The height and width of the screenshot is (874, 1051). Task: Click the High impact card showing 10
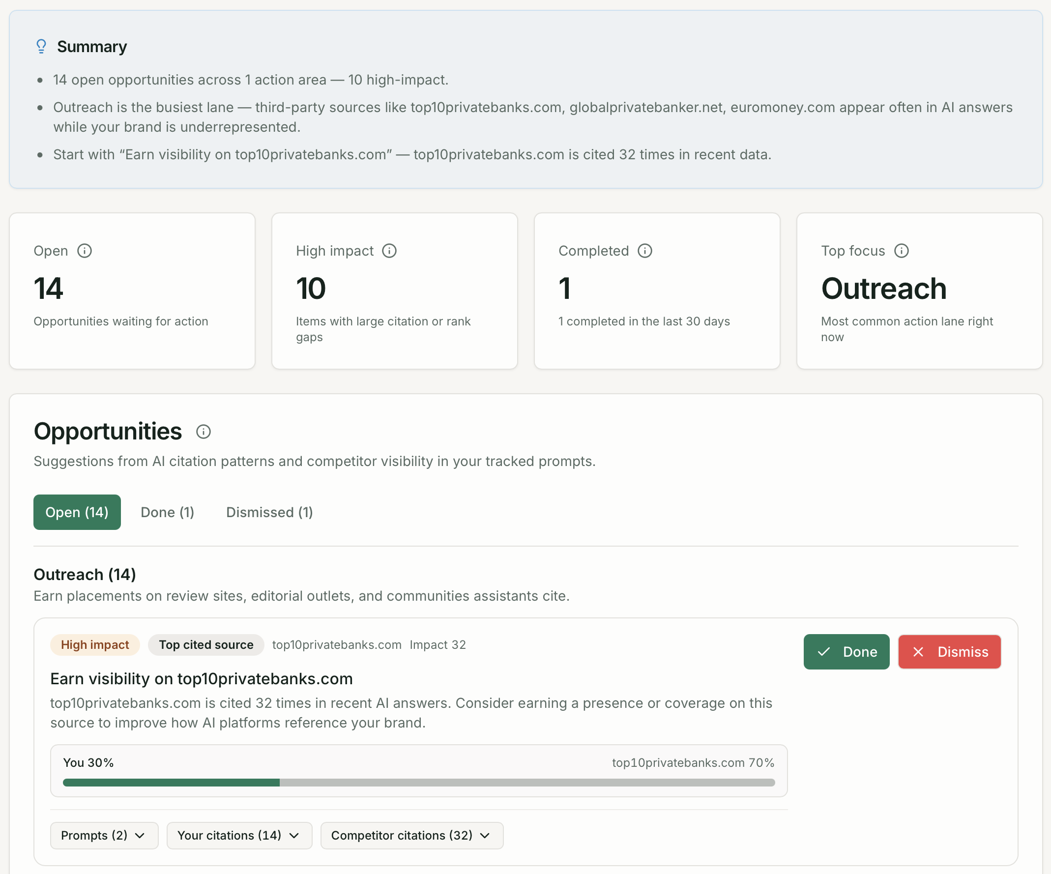pos(394,291)
